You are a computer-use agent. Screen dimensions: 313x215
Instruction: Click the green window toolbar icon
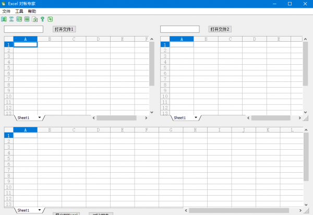tap(50, 19)
